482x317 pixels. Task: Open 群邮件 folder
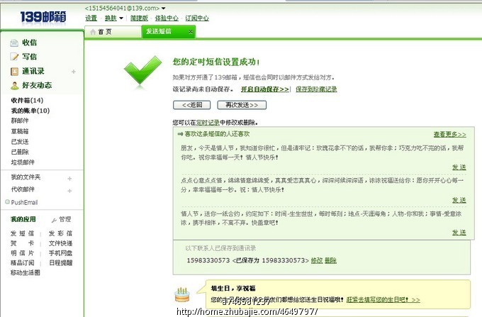point(20,121)
